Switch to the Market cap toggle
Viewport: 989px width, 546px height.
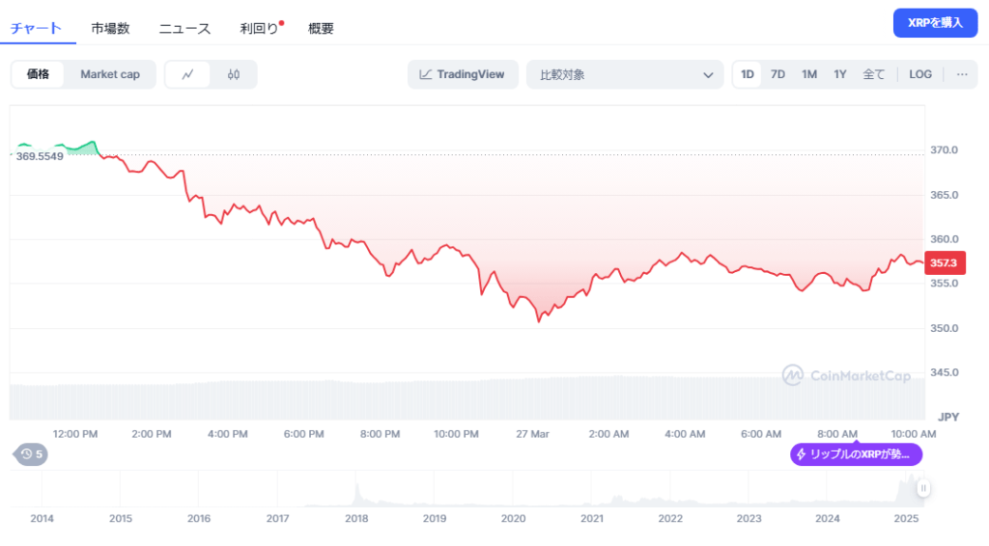110,74
